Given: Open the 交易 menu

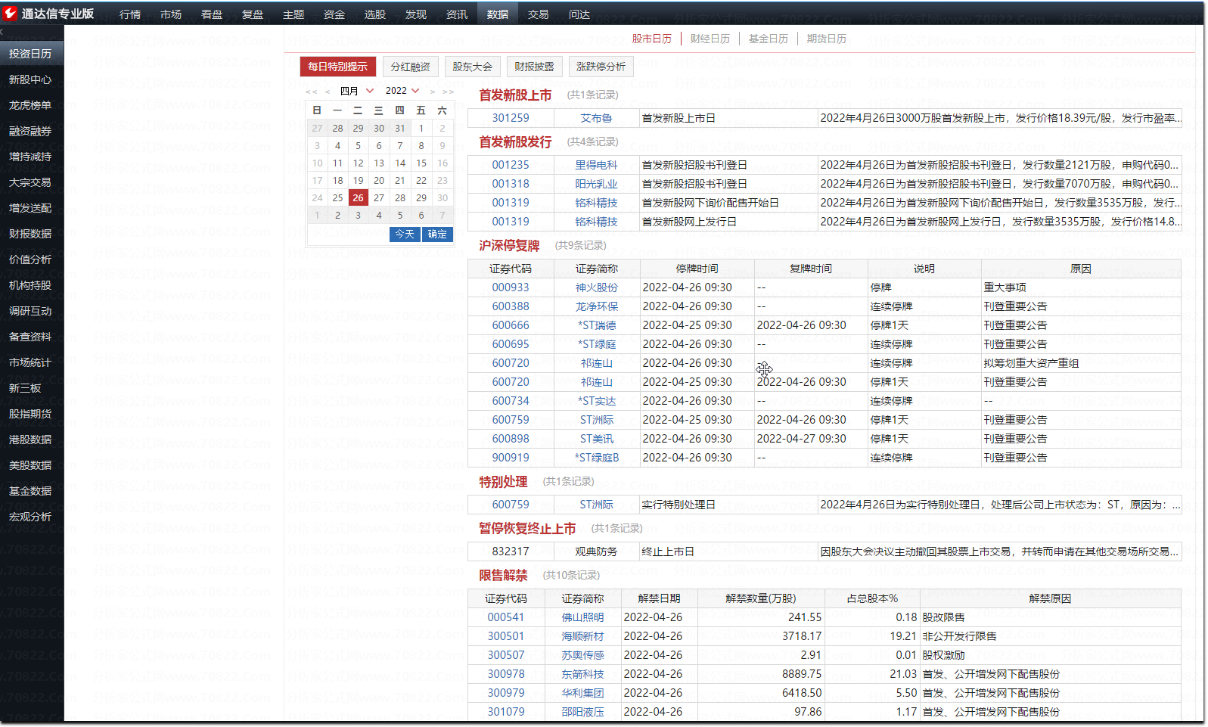Looking at the screenshot, I should pos(539,14).
